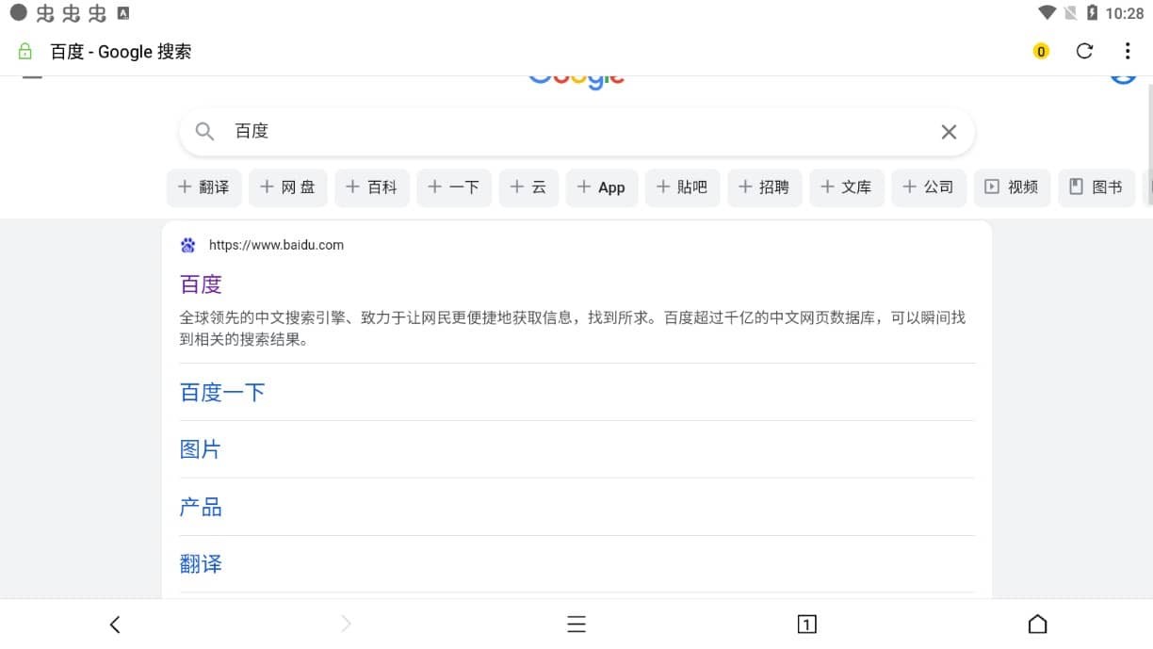The image size is (1153, 649).
Task: Add 招聘 filter chip to search
Action: [764, 187]
